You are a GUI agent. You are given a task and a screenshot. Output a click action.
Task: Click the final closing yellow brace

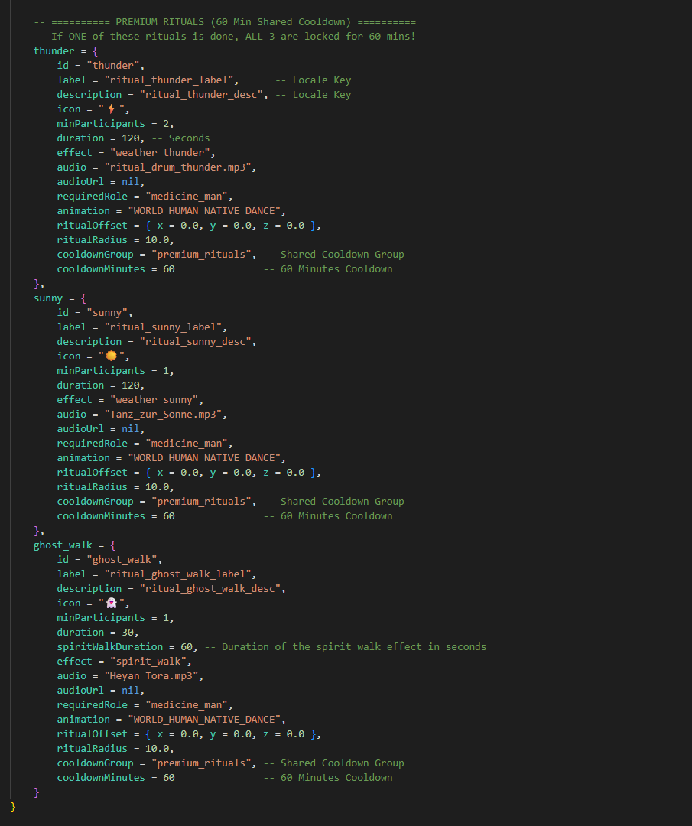tap(13, 807)
